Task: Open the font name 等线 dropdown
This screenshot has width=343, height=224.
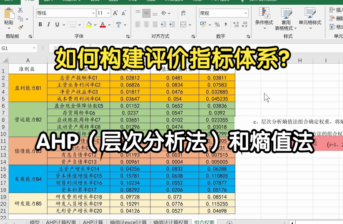Action: pos(94,13)
